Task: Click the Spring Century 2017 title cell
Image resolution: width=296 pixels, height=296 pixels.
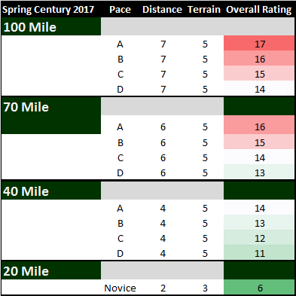Action: tap(48, 10)
